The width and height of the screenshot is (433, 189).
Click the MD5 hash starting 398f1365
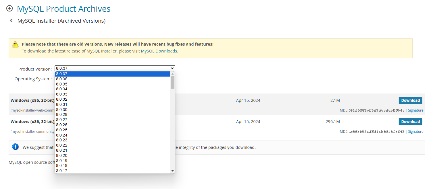376,110
